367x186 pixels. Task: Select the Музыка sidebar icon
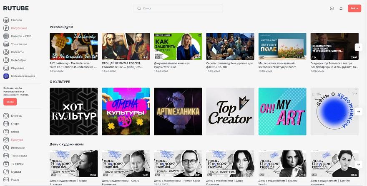6,171
